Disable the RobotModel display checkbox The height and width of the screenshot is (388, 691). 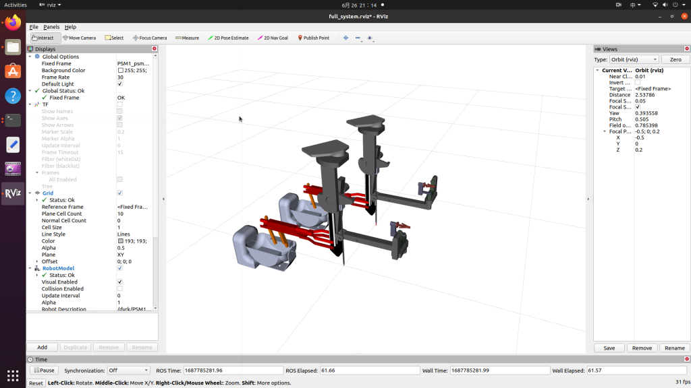point(120,268)
